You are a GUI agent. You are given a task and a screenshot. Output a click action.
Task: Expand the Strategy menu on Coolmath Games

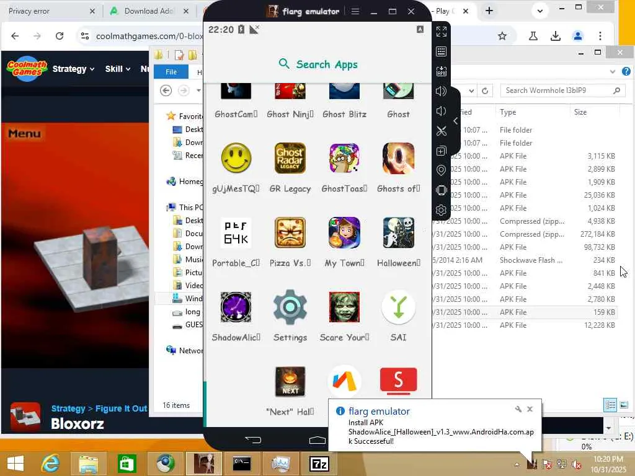[73, 69]
